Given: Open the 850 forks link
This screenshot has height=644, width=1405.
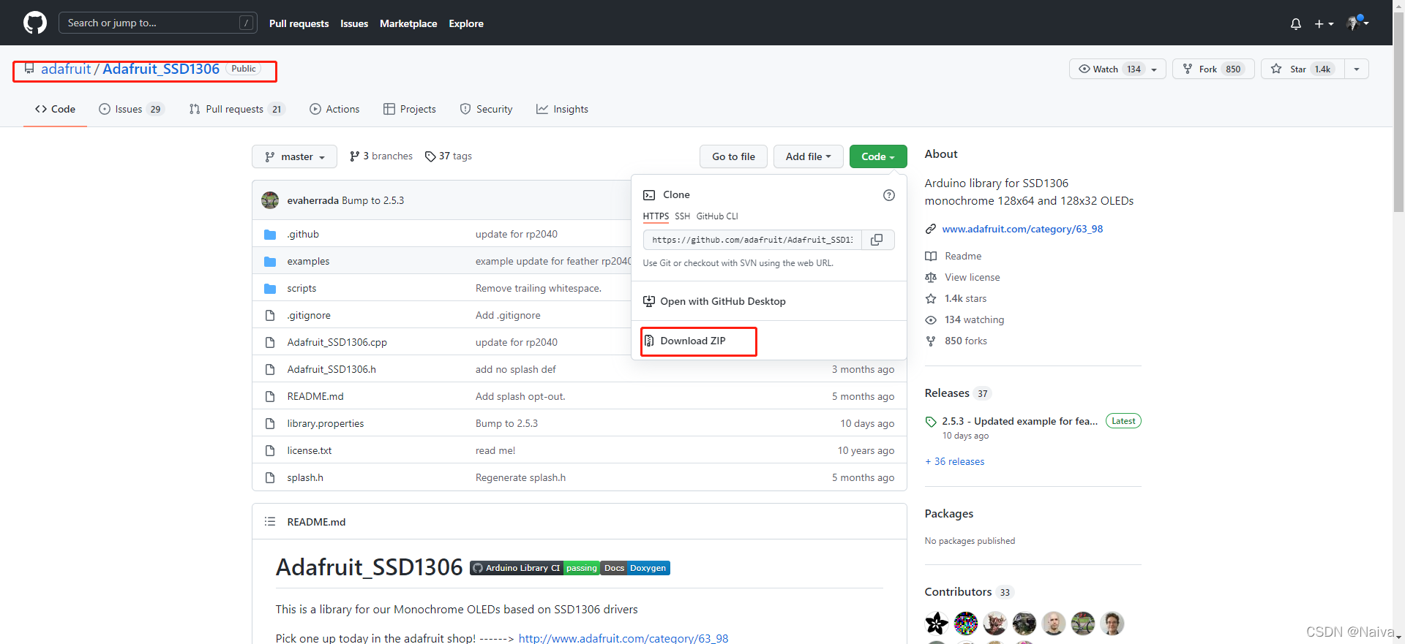Looking at the screenshot, I should [x=956, y=341].
